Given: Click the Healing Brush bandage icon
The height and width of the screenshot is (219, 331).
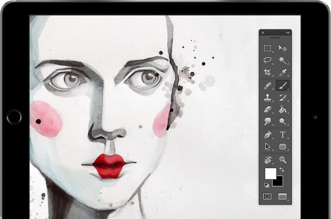Looking at the screenshot, I should pyautogui.click(x=268, y=85).
